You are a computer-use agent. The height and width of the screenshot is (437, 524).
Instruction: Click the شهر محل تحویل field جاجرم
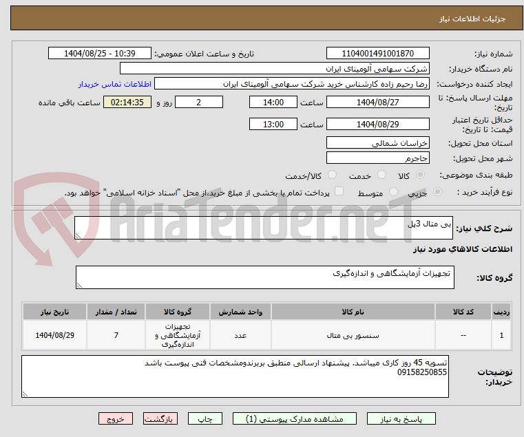377,158
